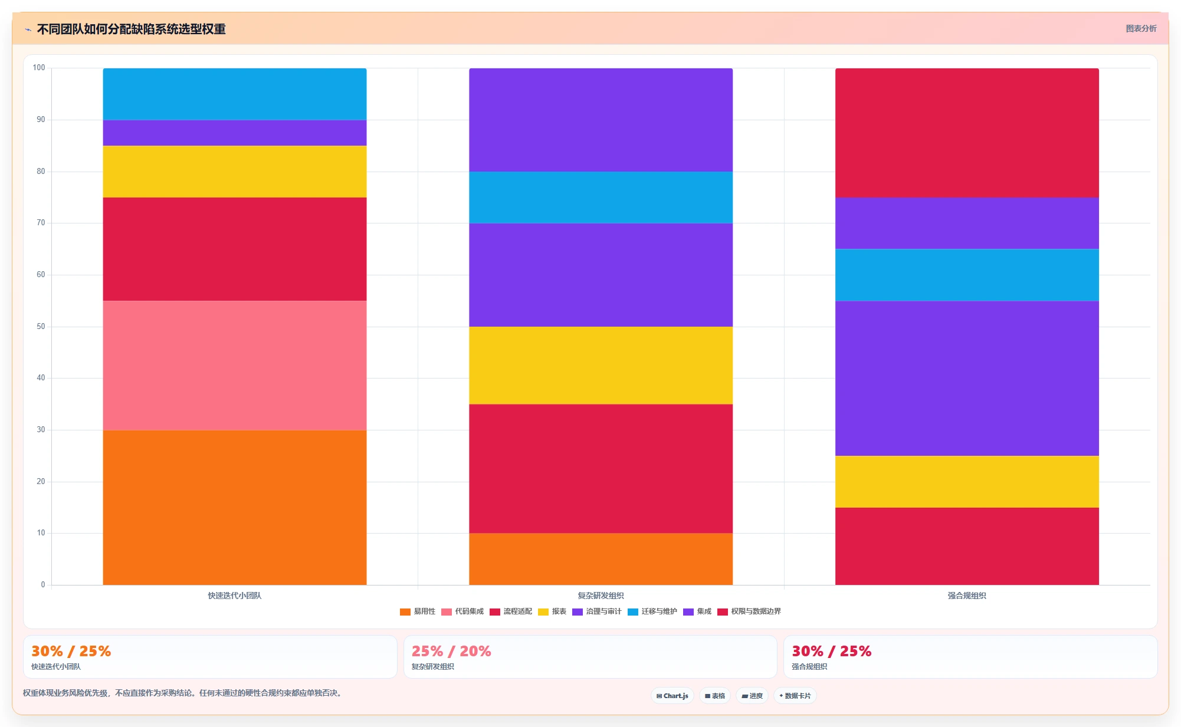This screenshot has height=727, width=1181.
Task: Click blue segment in 强合规组织 bar
Action: point(967,275)
